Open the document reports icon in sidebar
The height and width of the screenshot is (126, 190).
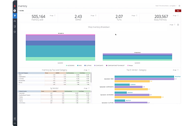(x=15, y=26)
